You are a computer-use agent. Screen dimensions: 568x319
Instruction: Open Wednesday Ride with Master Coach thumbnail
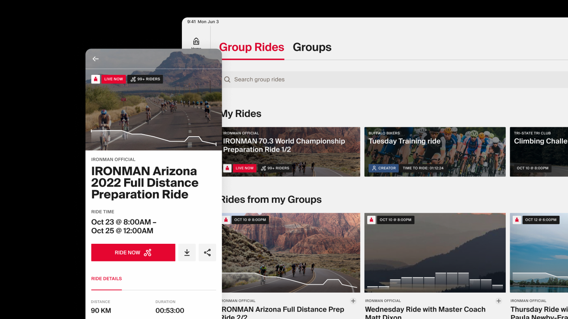435,253
